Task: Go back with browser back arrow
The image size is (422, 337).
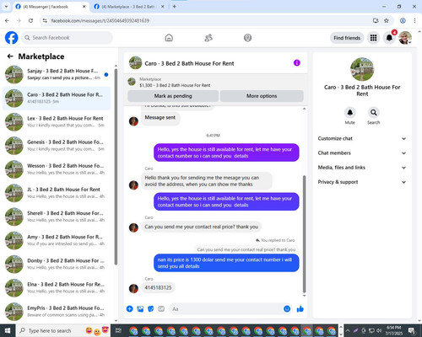Action: click(x=7, y=20)
